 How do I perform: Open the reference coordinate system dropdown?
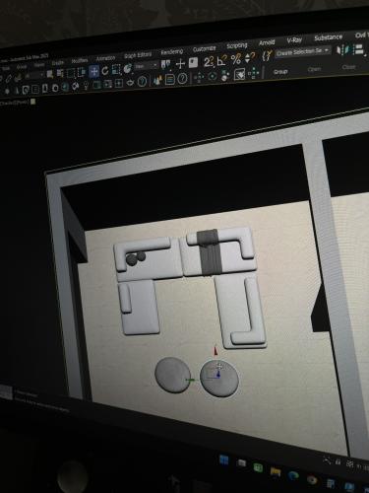click(x=147, y=66)
